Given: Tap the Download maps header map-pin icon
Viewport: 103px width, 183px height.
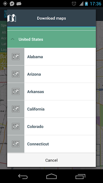Looking at the screenshot, I should click(x=12, y=18).
